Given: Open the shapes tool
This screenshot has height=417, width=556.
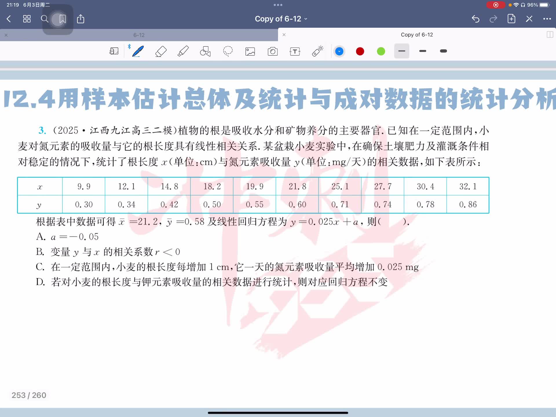Looking at the screenshot, I should click(x=205, y=51).
